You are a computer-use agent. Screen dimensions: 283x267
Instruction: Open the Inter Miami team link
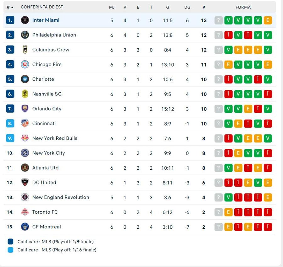(x=46, y=20)
